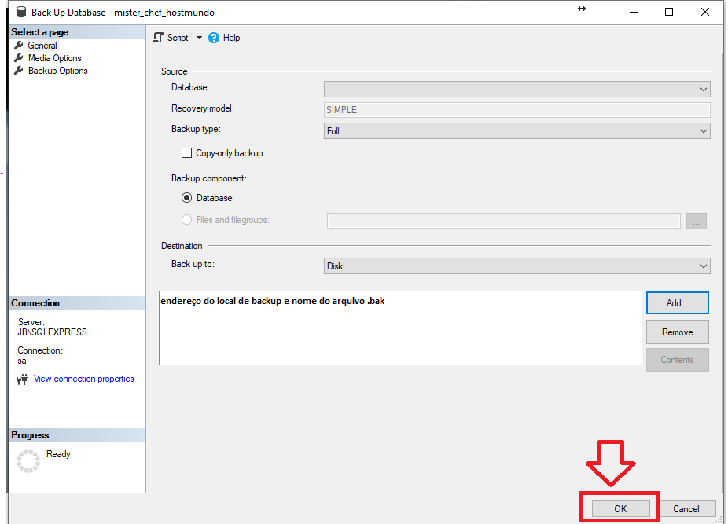Image resolution: width=728 pixels, height=524 pixels.
Task: Enable the Copy-only backup checkbox
Action: [x=187, y=153]
